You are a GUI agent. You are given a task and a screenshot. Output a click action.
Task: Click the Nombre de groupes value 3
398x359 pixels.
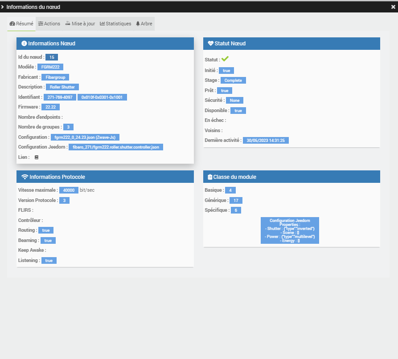coord(68,127)
